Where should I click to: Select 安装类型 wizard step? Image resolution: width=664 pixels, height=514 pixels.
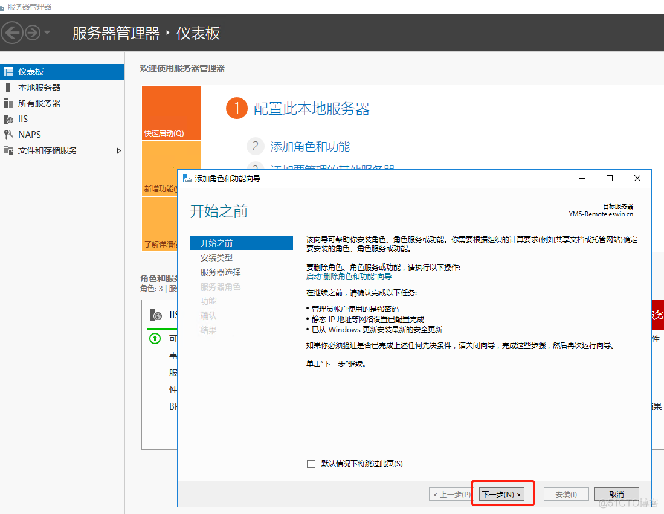coord(216,258)
